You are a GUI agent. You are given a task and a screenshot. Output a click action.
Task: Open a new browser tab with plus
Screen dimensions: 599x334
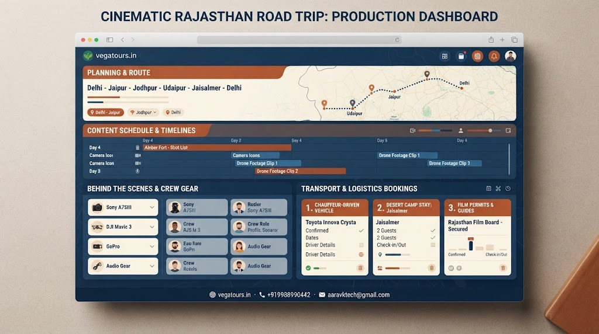[x=502, y=40]
